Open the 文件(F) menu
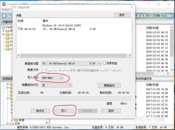The image size is (175, 130). [6, 10]
